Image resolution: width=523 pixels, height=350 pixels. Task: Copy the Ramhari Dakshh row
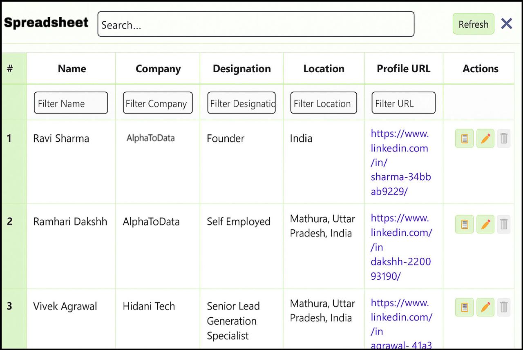464,224
